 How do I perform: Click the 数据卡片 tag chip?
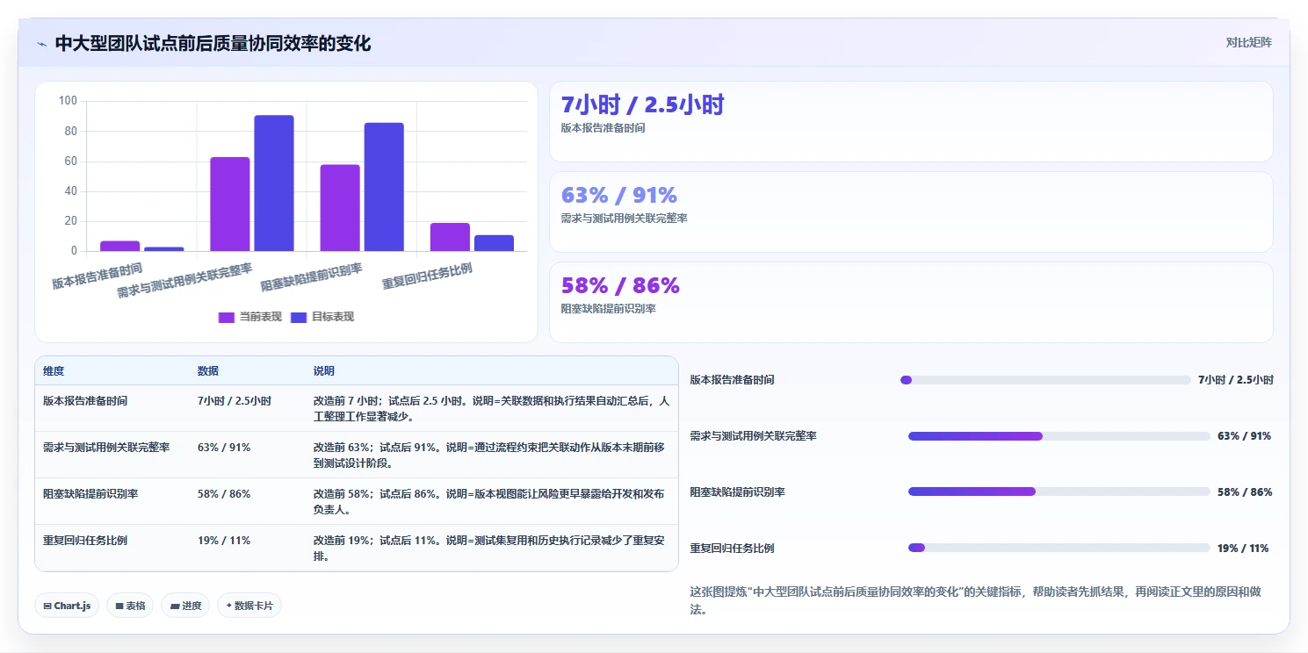point(249,606)
